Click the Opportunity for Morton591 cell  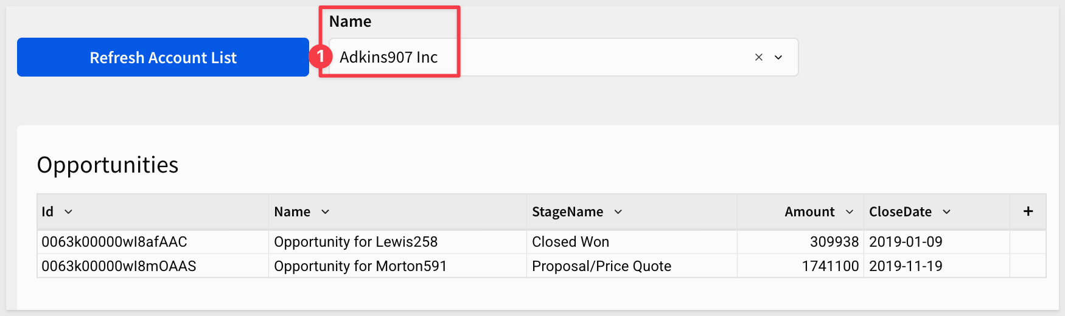(x=360, y=266)
